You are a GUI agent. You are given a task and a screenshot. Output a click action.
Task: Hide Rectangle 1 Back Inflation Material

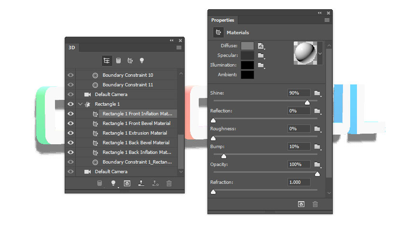70,152
